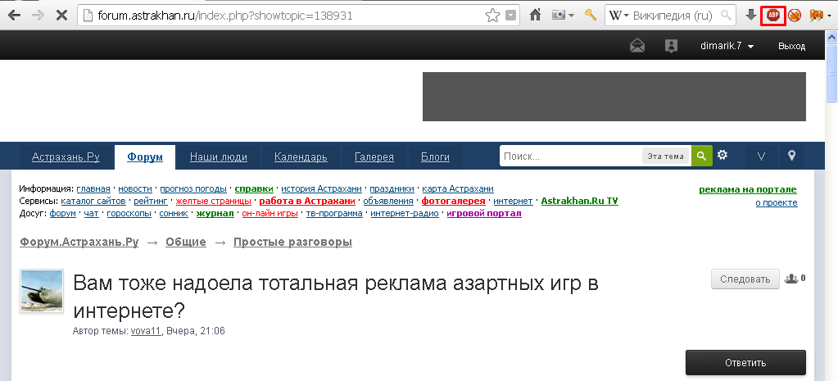The height and width of the screenshot is (381, 838).
Task: Go back to the previous page
Action: (x=15, y=16)
